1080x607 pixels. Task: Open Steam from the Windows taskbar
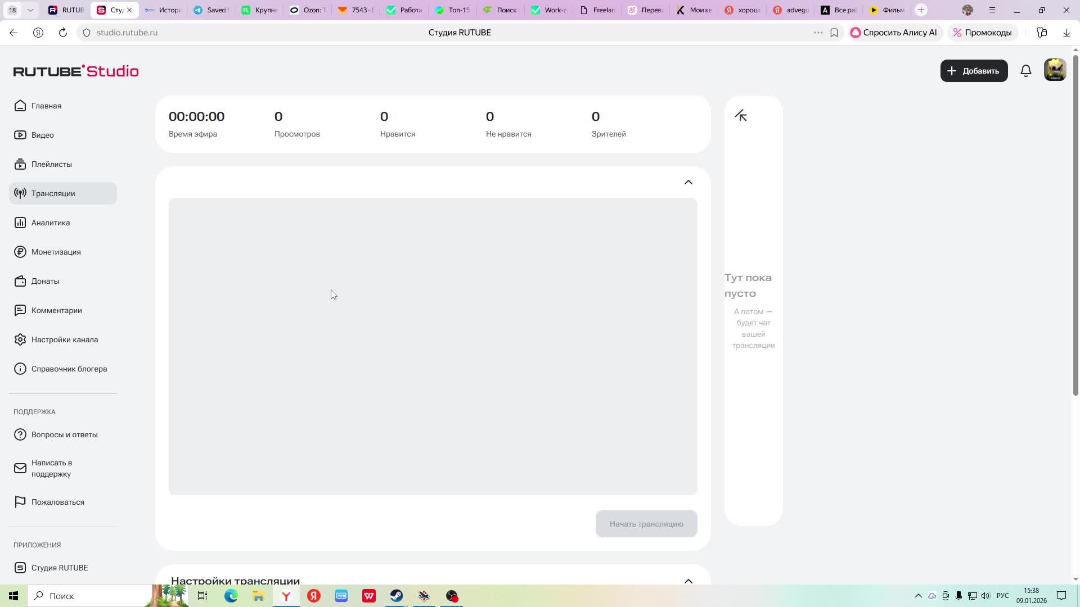click(x=397, y=596)
